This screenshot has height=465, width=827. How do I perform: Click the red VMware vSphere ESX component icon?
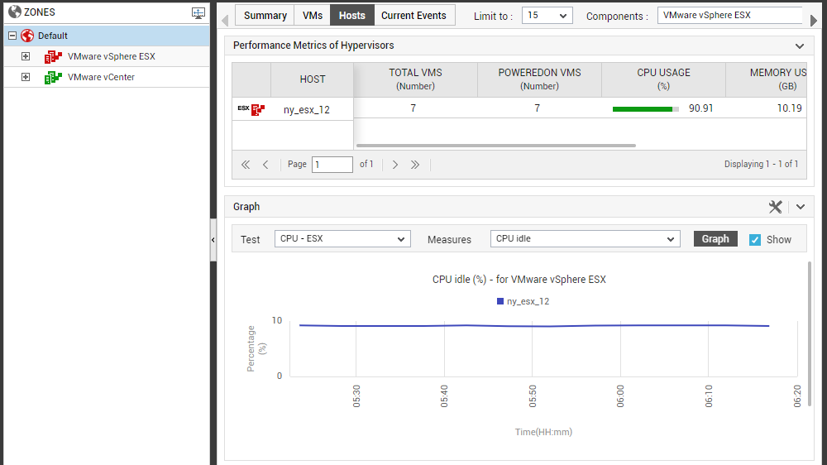click(x=53, y=56)
